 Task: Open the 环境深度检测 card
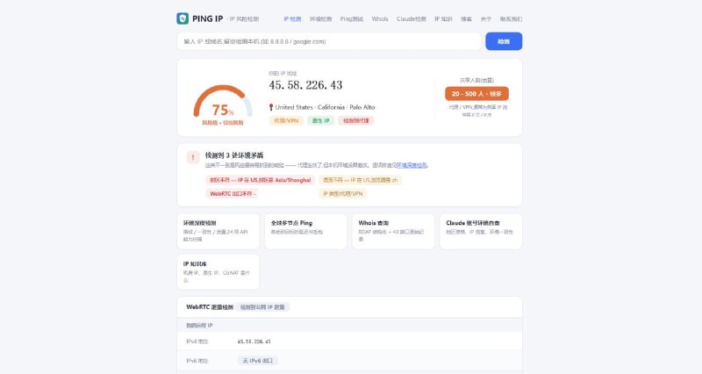(x=218, y=231)
